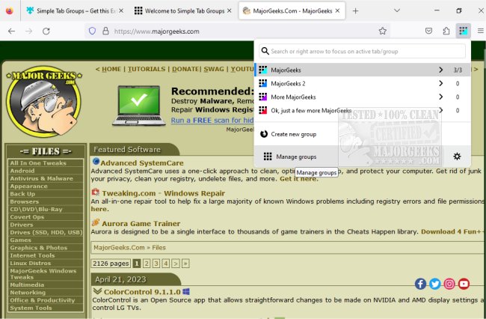Click the More MajorGeeks group icon

click(x=263, y=97)
